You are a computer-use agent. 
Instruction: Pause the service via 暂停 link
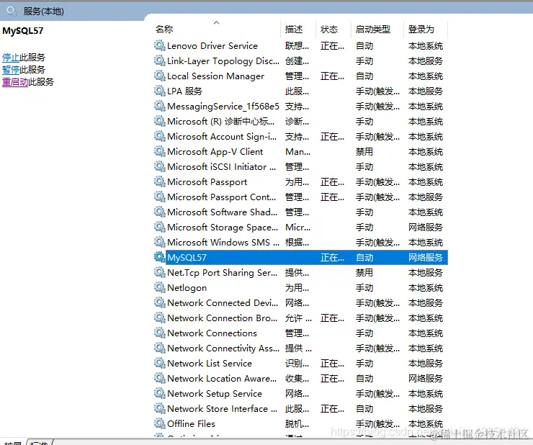[11, 70]
